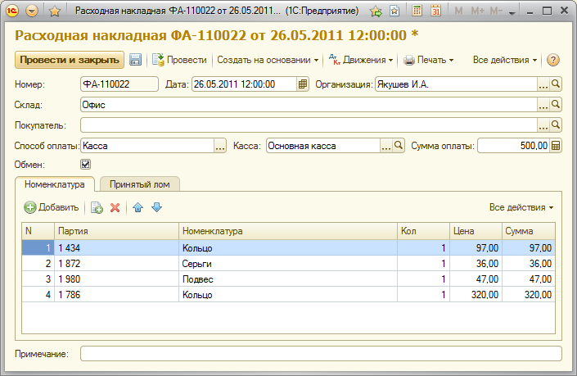The height and width of the screenshot is (376, 577).
Task: Click the M memory button
Action: pos(458,11)
